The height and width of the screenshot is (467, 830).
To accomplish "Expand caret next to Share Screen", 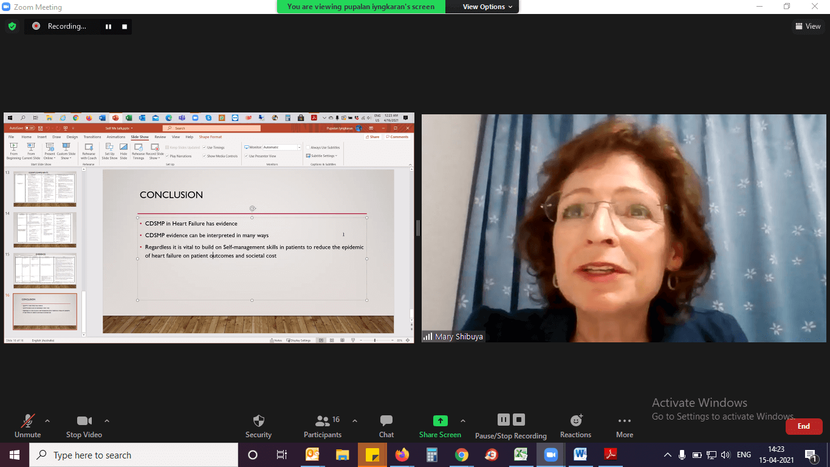I will click(x=463, y=421).
